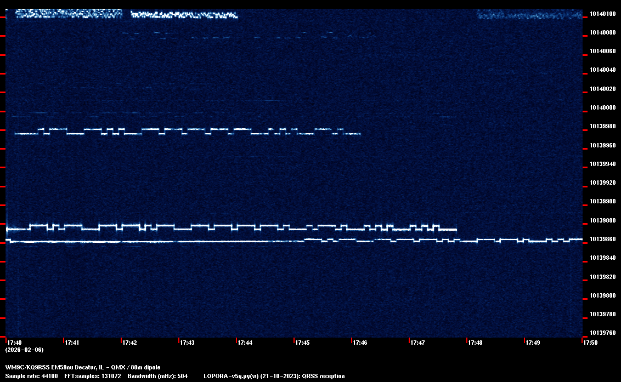Click the FFTsamples: 131072 text
The image size is (621, 382).
pos(92,376)
